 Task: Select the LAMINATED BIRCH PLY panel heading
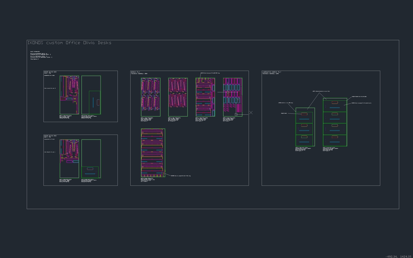(272, 72)
